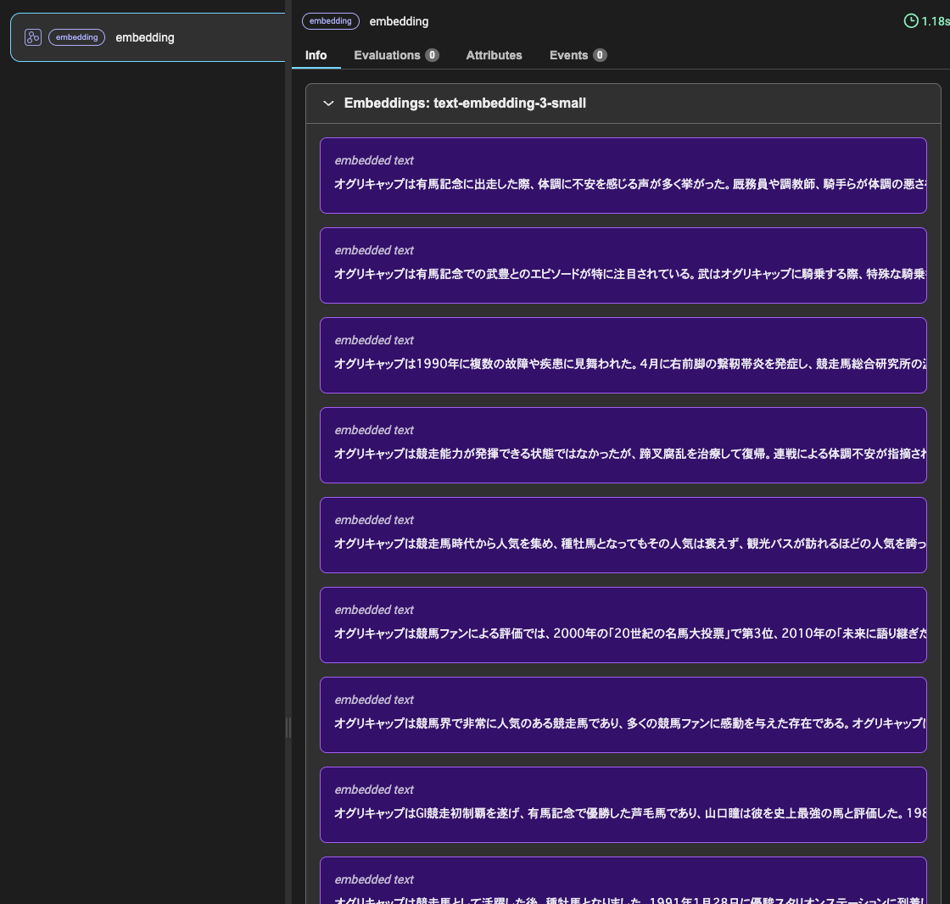Screen dimensions: 950x904
Task: Click the embedding badge in the left span row
Action: [x=76, y=37]
